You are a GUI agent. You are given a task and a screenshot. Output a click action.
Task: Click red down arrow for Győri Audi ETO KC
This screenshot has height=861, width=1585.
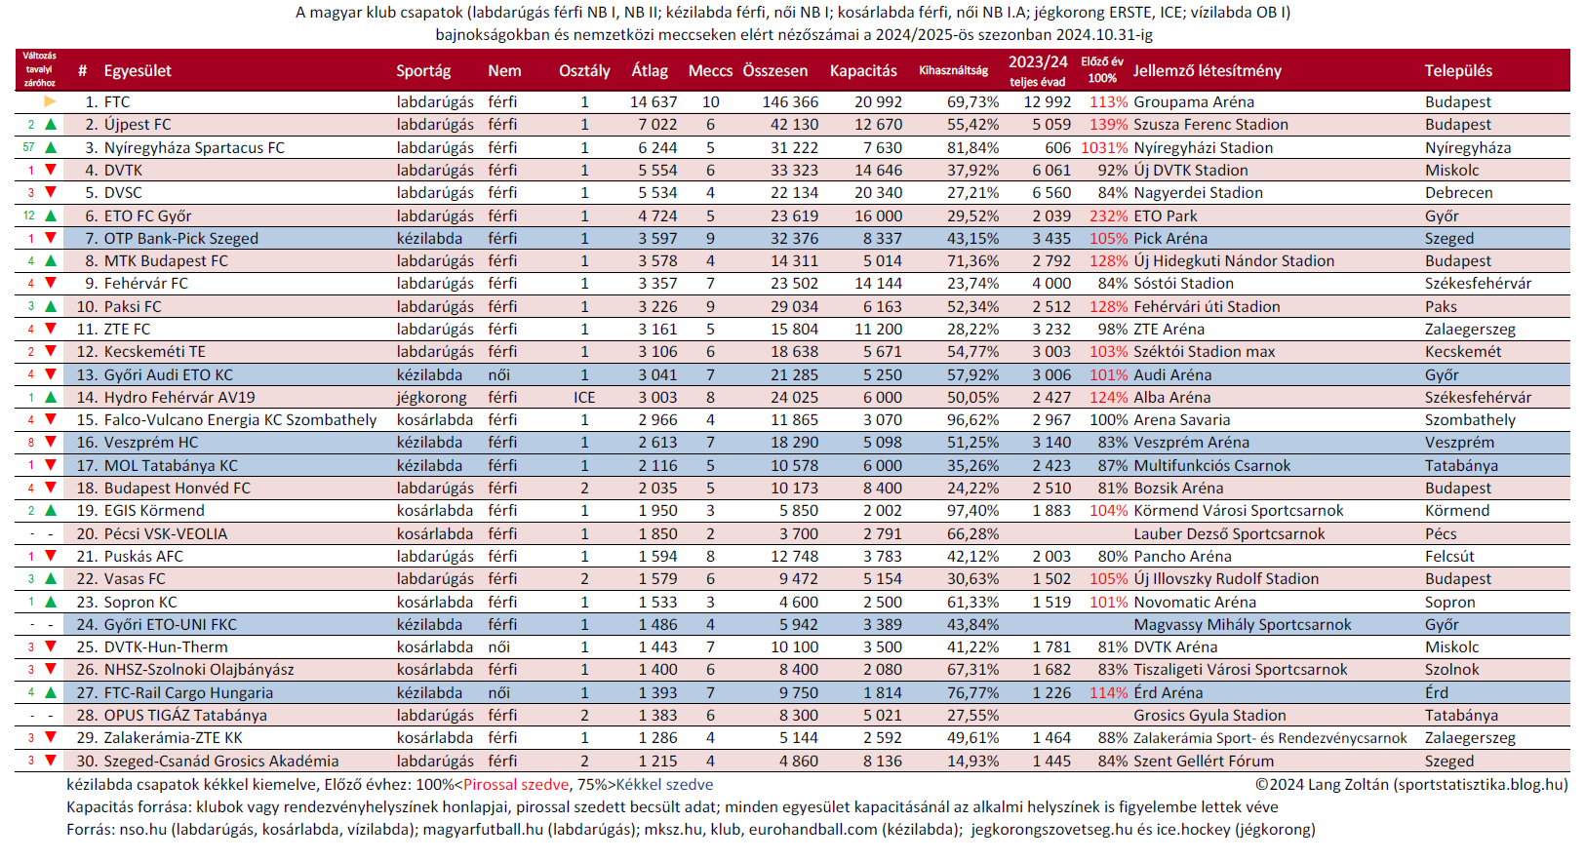51,374
